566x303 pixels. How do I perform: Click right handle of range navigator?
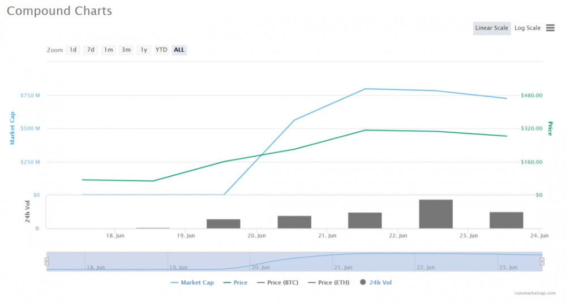coord(542,261)
